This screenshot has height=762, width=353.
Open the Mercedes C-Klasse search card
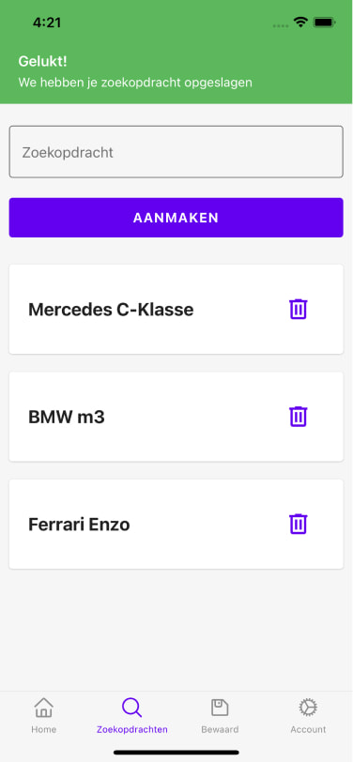click(176, 309)
